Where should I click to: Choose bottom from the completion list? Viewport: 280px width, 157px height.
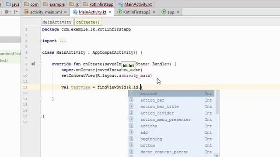pyautogui.click(x=171, y=145)
